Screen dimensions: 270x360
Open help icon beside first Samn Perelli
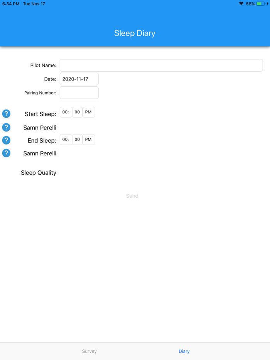[x=6, y=128]
